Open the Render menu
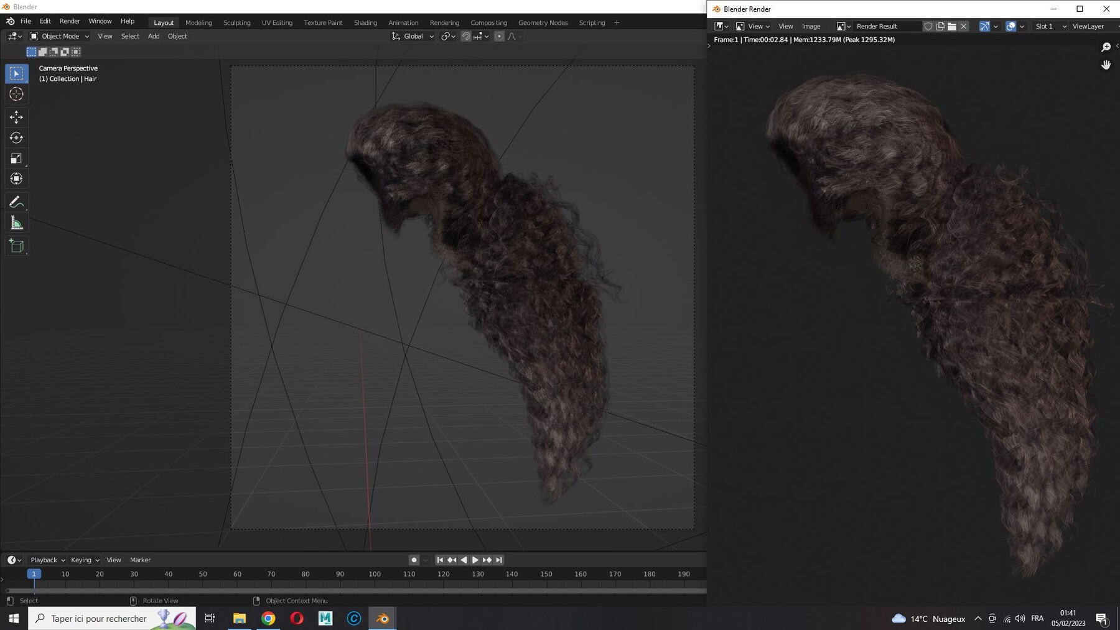1120x630 pixels. click(x=70, y=21)
